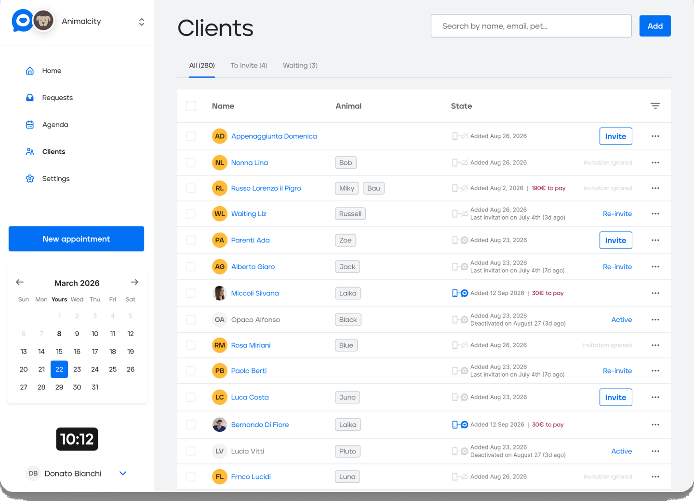Open the Settings gear icon
Screen dimensions: 694x501
tap(30, 179)
